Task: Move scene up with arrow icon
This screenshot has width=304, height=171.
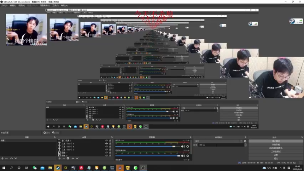Action: [x=11, y=158]
